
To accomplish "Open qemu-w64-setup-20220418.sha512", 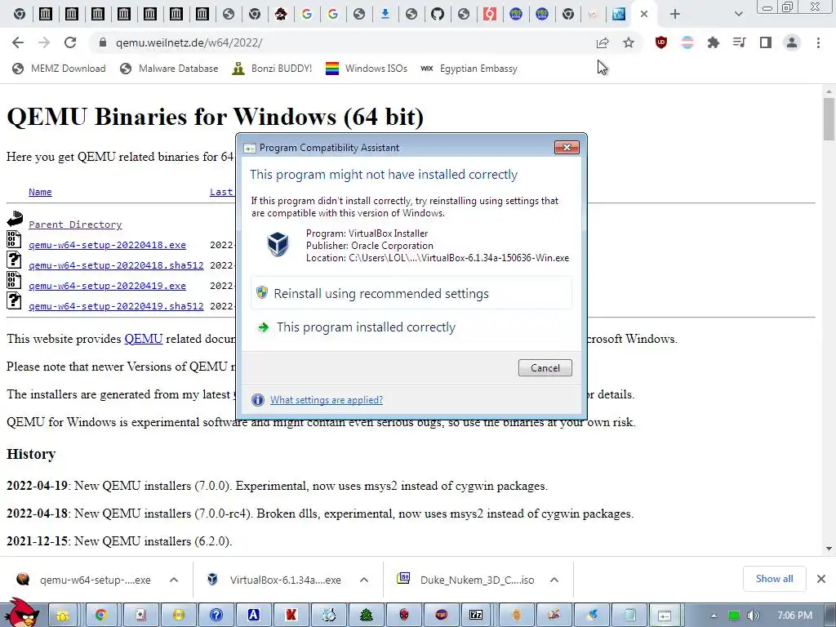I will click(x=116, y=265).
